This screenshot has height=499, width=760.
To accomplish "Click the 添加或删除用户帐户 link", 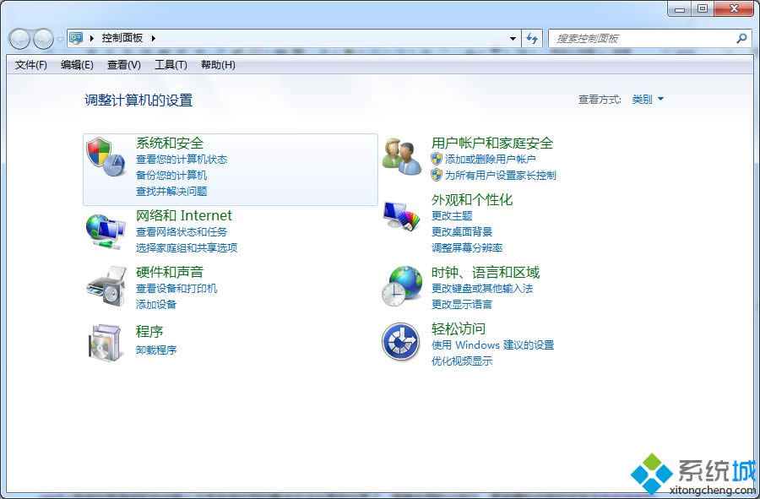I will [491, 160].
